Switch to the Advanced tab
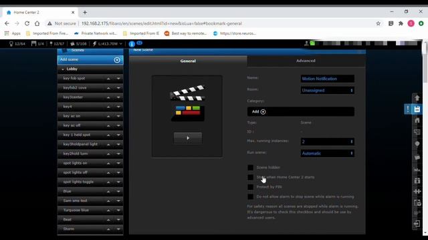Viewport: 428px width, 240px height. (306, 61)
